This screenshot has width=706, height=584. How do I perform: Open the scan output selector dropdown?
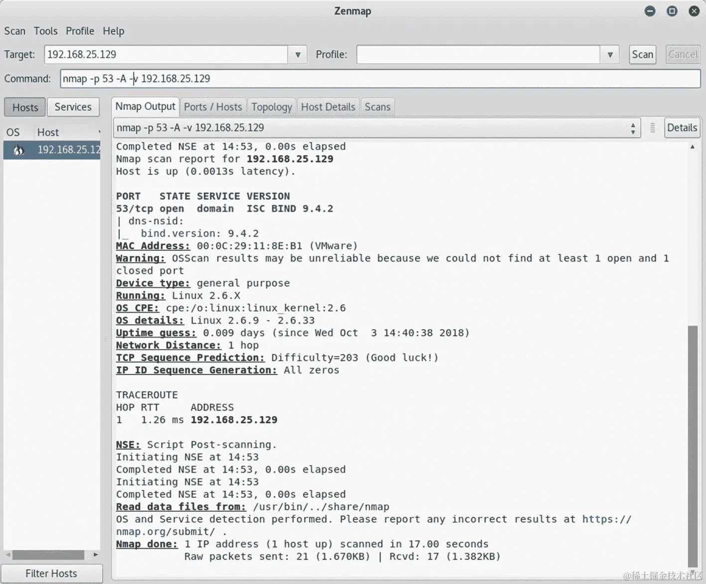[x=376, y=128]
